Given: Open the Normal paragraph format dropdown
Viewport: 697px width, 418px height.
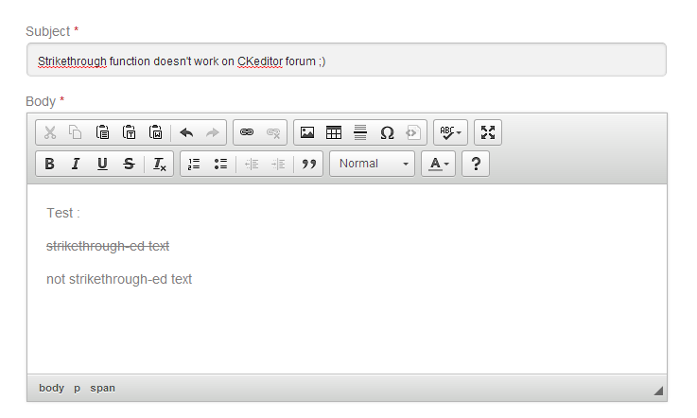Looking at the screenshot, I should pos(372,164).
